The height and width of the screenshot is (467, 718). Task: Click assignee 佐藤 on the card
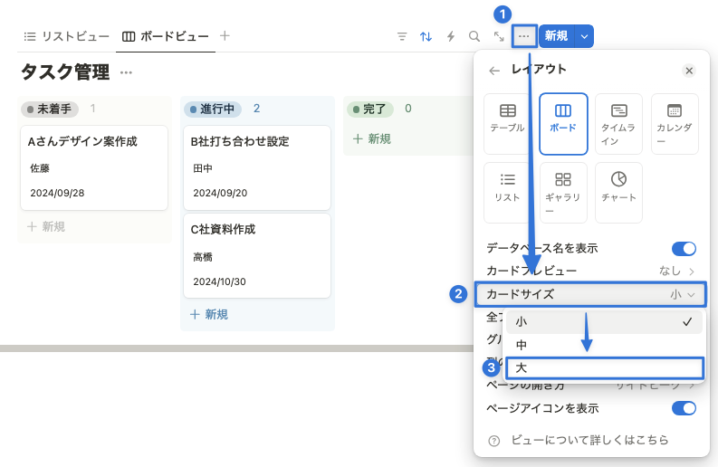coord(40,168)
